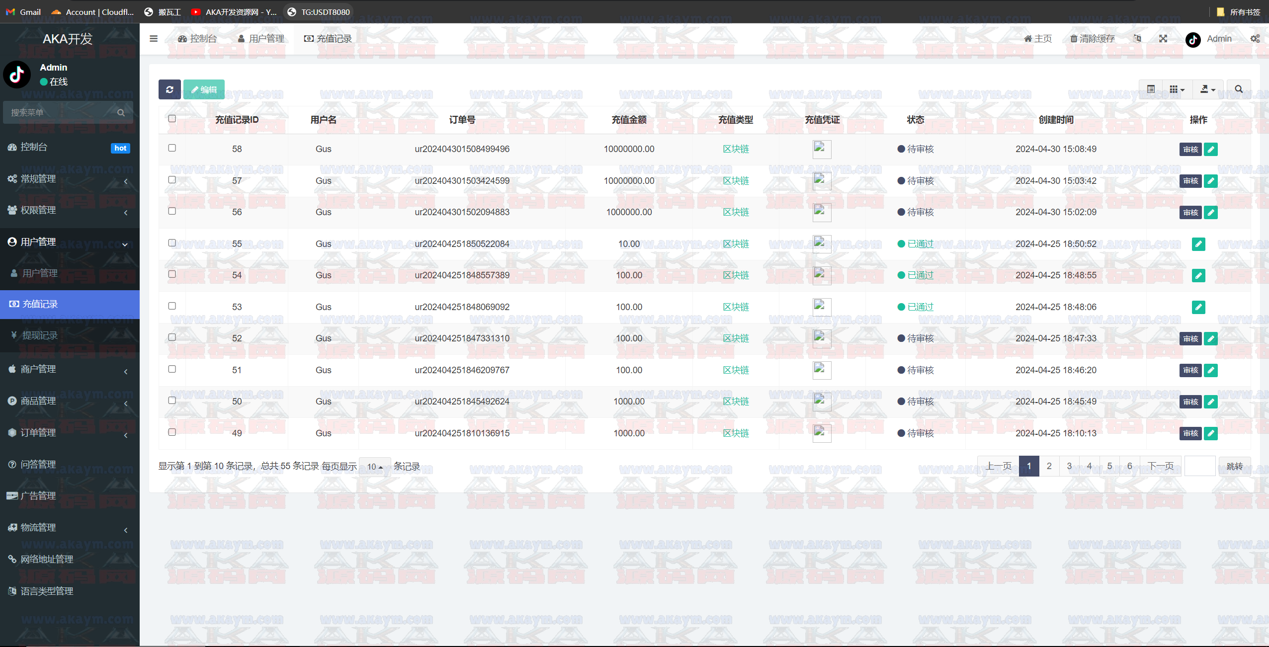Open the columns display dropdown
Viewport: 1269px width, 647px height.
[x=1177, y=89]
